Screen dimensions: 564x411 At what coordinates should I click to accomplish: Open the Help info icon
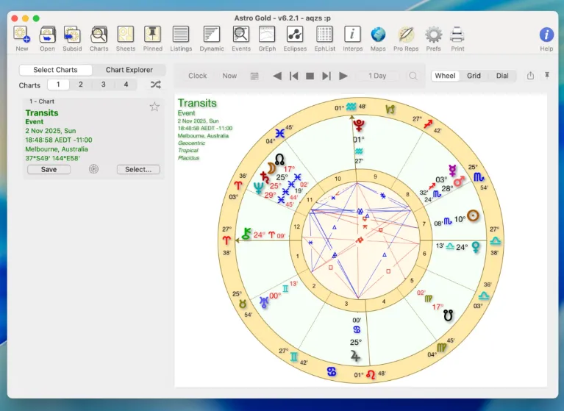546,35
